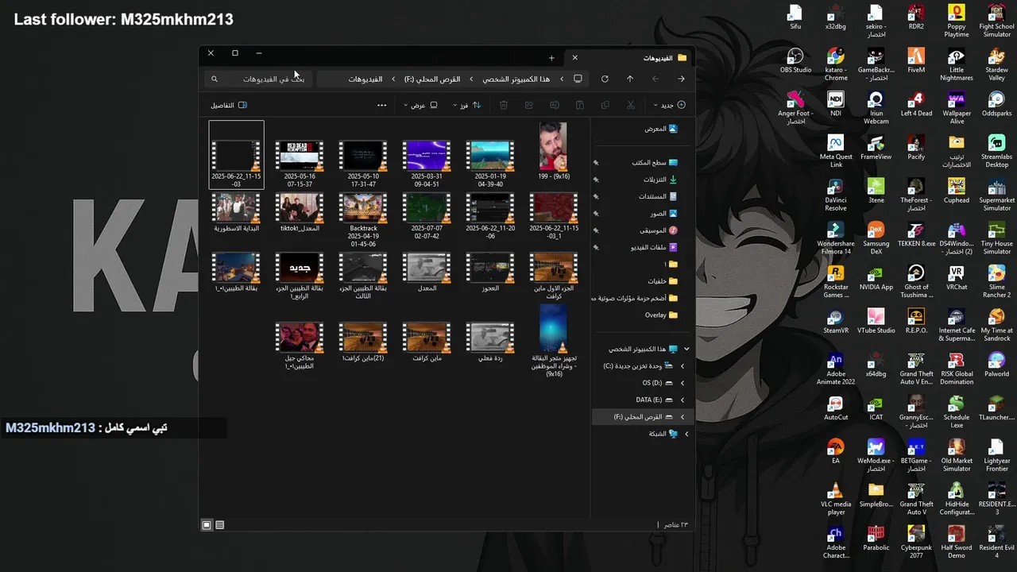Open VTube Studio desktop shortcut
Viewport: 1017px width, 572px height.
click(x=876, y=320)
